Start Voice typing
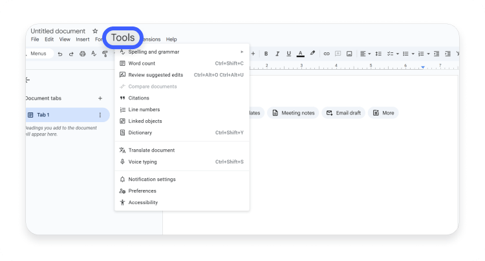 pos(182,162)
